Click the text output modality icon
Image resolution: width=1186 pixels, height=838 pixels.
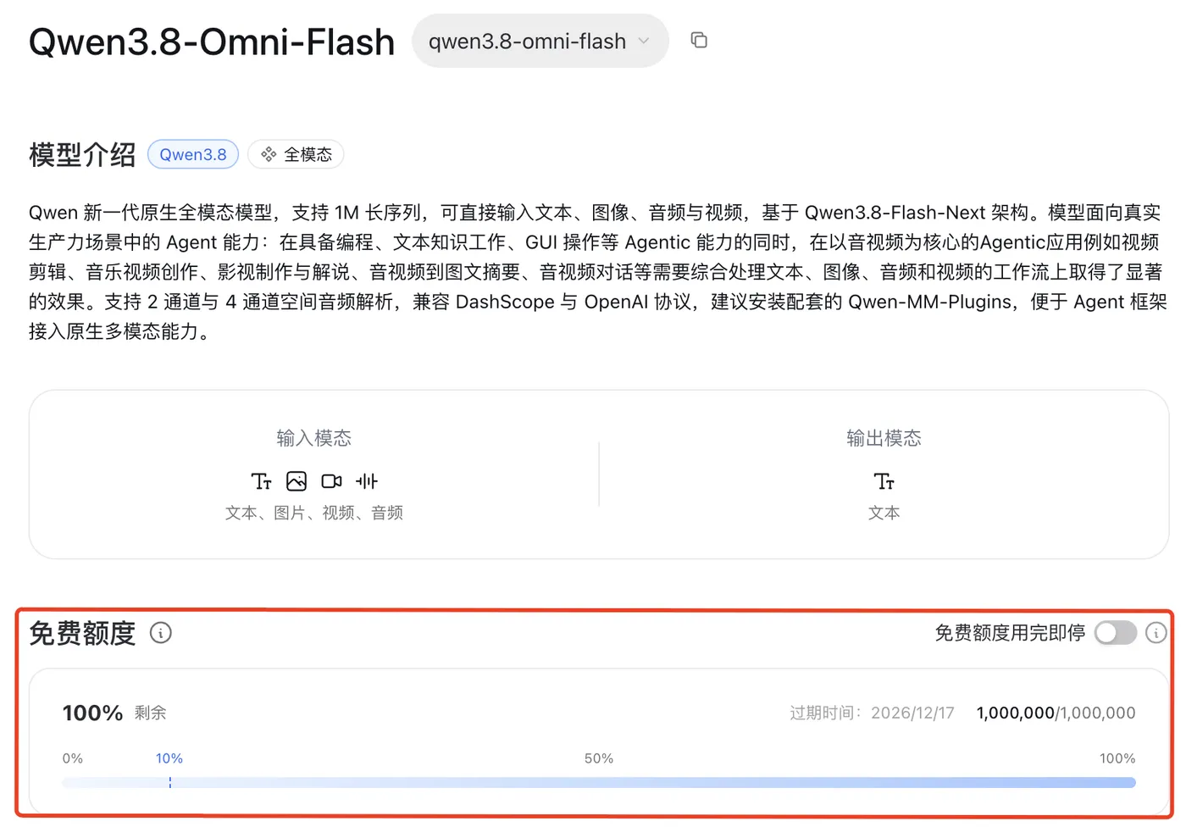click(884, 481)
